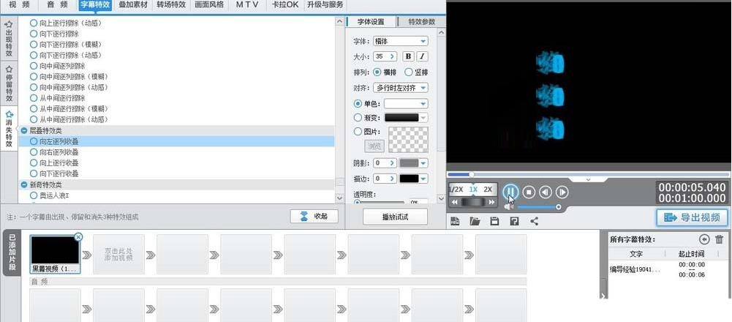The height and width of the screenshot is (322, 732).
Task: Click 导出视频 export button
Action: pyautogui.click(x=692, y=217)
